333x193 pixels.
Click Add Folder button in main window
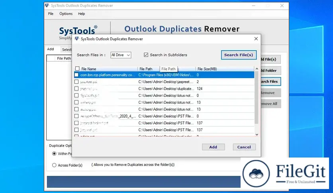click(270, 70)
